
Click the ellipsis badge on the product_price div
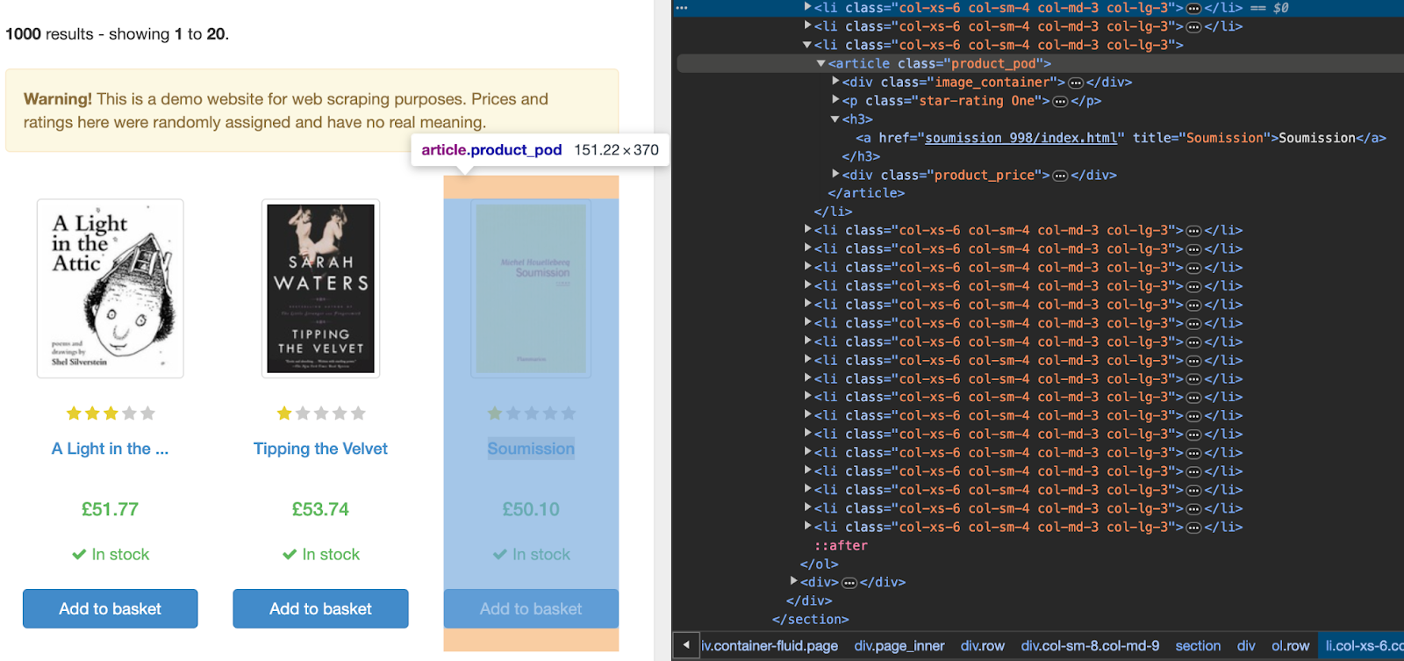pyautogui.click(x=1060, y=176)
